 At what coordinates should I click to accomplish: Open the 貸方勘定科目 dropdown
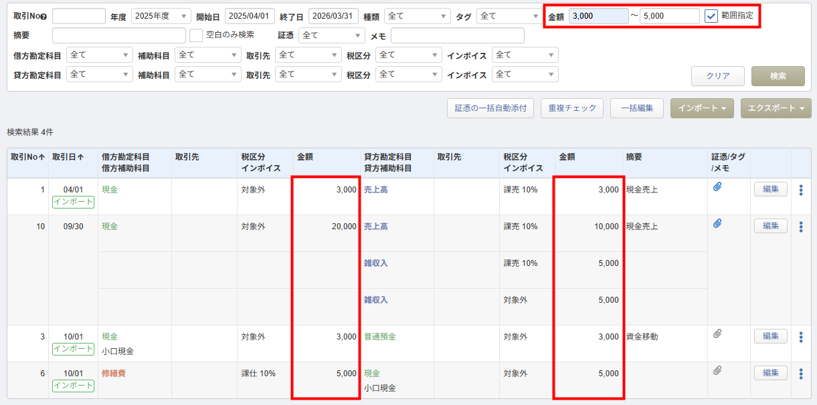(x=99, y=74)
